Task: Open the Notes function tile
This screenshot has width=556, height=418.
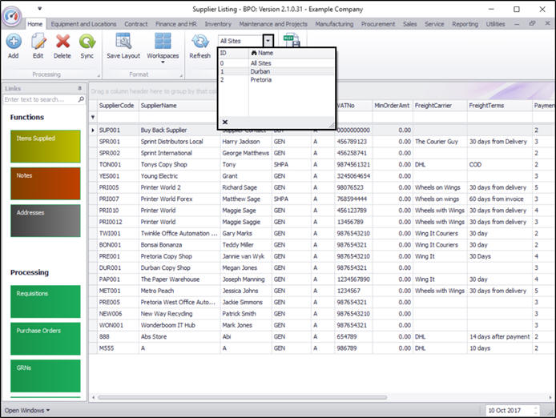Action: (46, 183)
